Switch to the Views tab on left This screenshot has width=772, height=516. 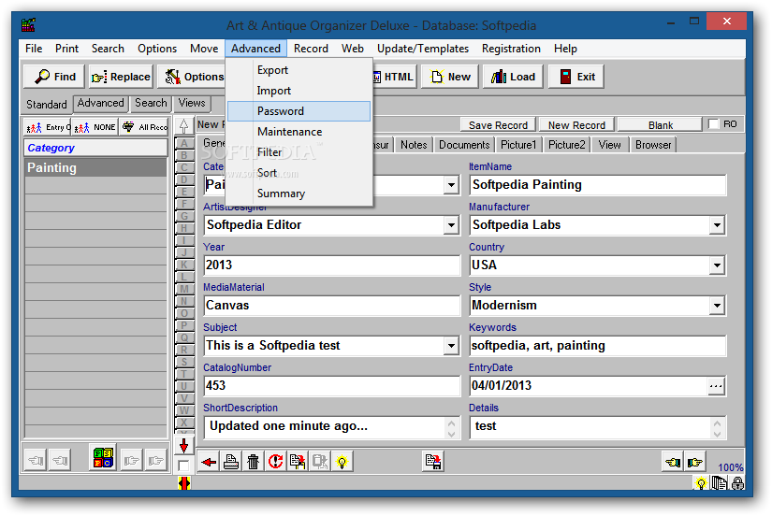pyautogui.click(x=192, y=103)
